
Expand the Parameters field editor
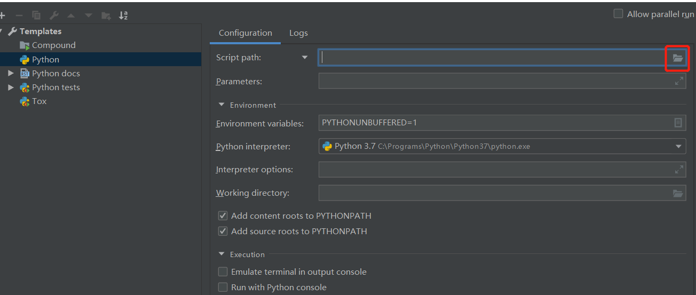coord(679,81)
